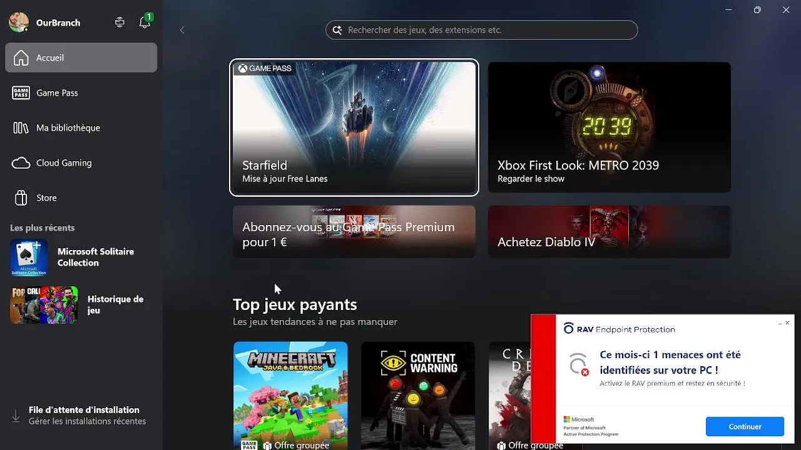Open Microsoft Solitaire Collection text entry
This screenshot has height=450, width=801.
tap(96, 257)
